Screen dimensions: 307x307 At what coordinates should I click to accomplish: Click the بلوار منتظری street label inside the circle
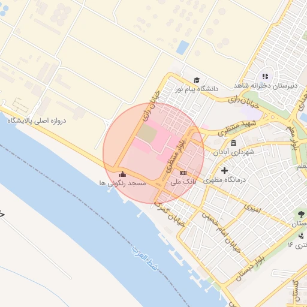coord(176,156)
